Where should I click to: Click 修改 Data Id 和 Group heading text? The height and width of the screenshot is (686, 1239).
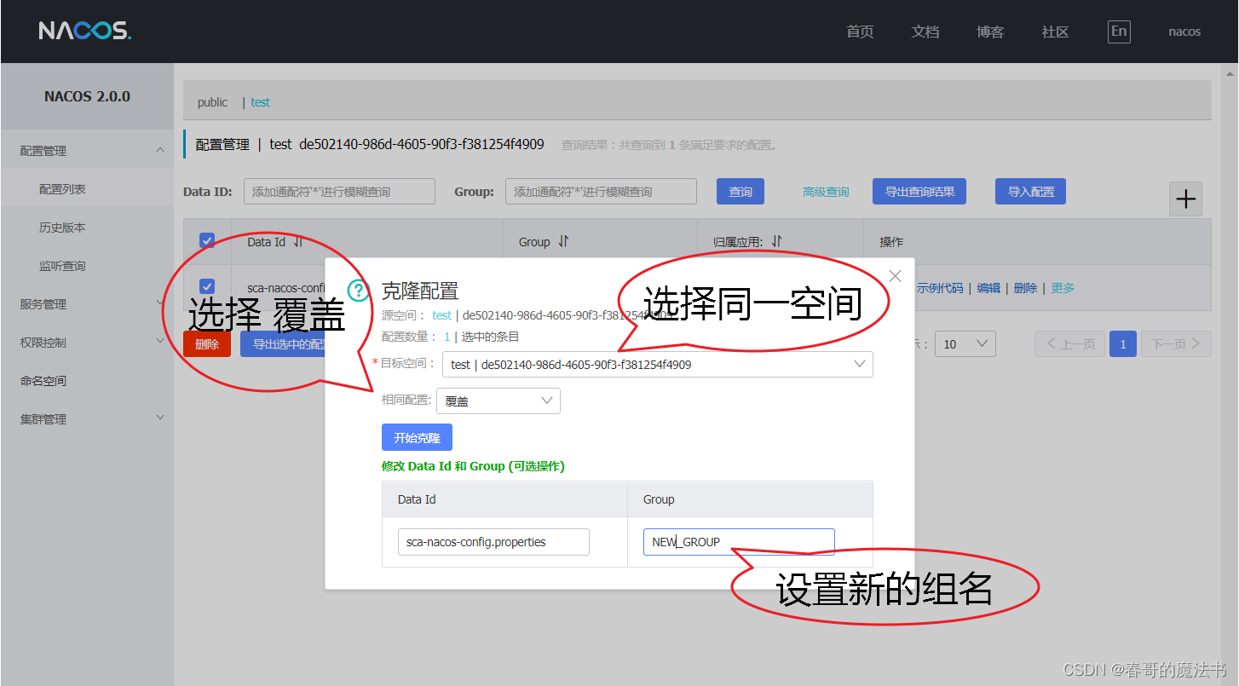[473, 466]
